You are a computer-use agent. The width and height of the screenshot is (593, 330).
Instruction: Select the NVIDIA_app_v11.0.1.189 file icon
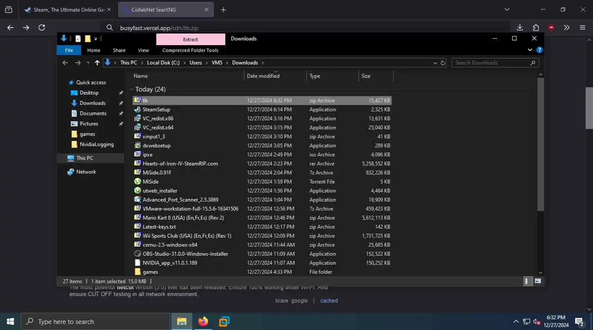click(x=137, y=263)
